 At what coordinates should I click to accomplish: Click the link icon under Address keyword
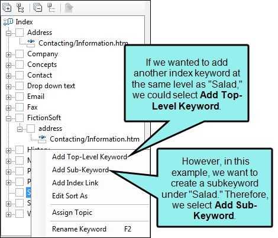tap(31, 43)
